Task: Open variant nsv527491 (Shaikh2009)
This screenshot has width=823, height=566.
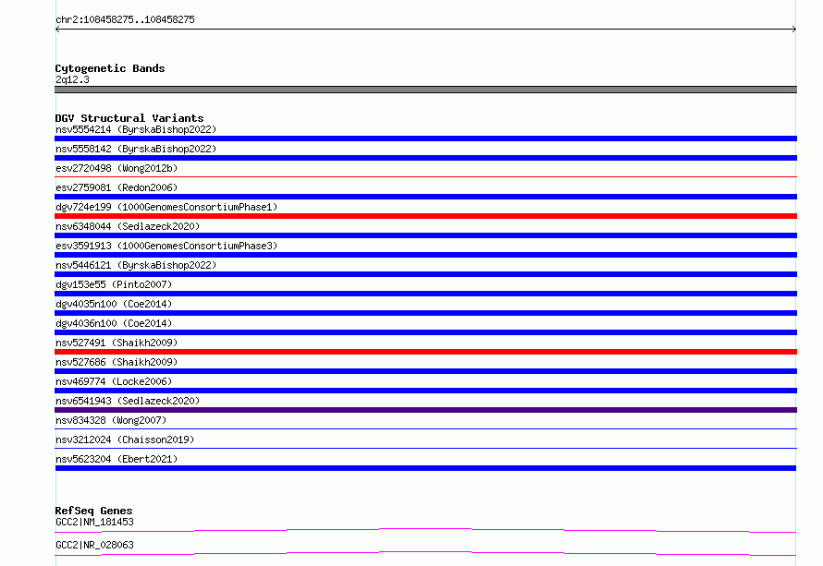Action: 117,343
